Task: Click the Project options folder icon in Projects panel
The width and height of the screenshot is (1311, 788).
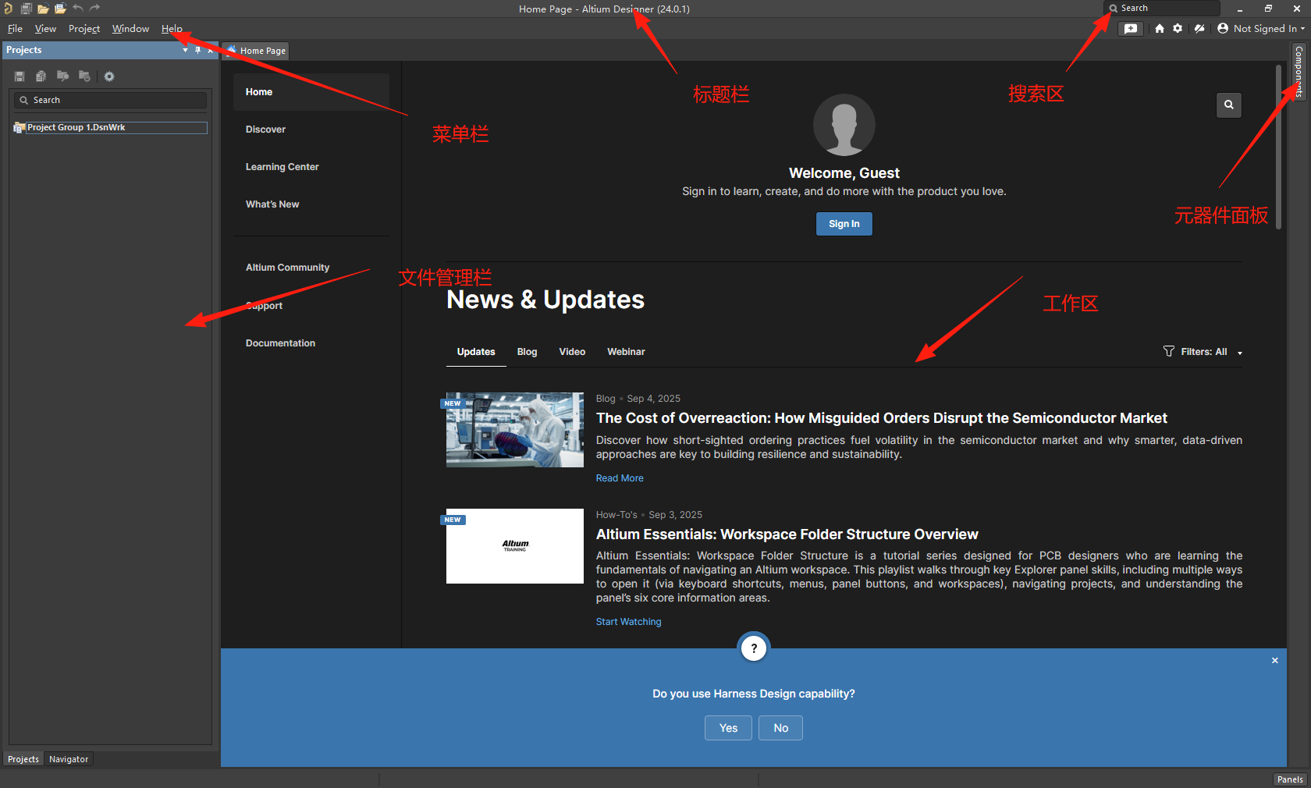Action: coord(84,76)
